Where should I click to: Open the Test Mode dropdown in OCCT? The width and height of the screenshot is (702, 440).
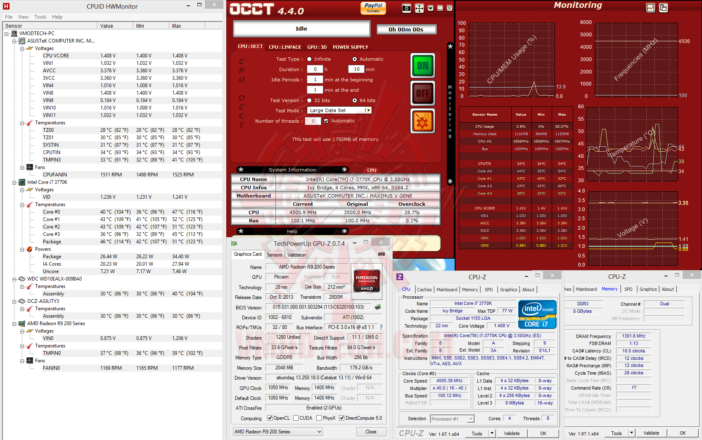[x=368, y=110]
